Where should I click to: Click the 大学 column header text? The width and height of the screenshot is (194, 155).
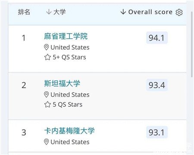[59, 12]
